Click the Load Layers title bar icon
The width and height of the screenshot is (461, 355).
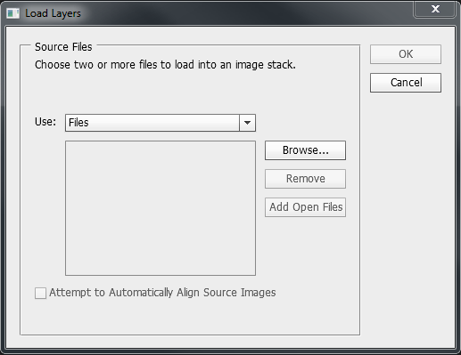click(x=12, y=13)
